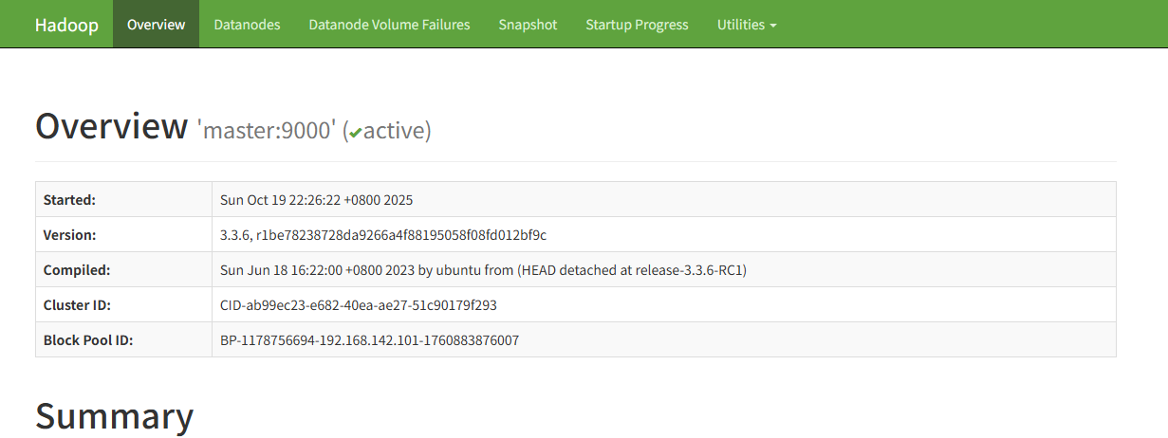Expand the Utilities dropdown menu
Screen dimensions: 1168x438
(747, 25)
